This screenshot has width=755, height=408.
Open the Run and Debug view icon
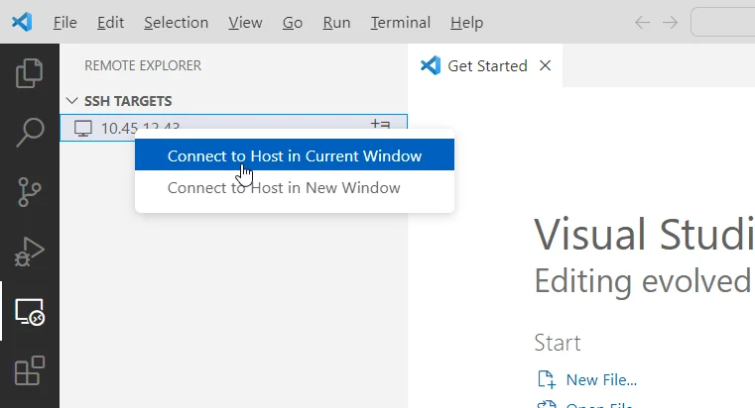(30, 252)
